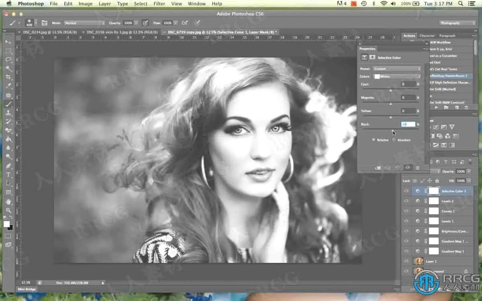Play the selected action in Actions panel

pos(437,108)
